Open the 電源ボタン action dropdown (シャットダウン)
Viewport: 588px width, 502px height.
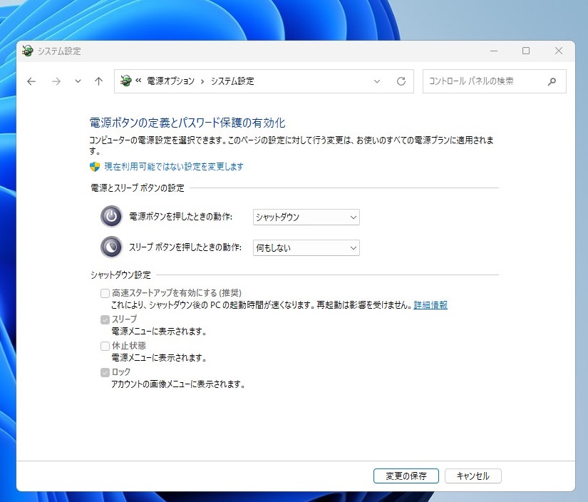click(306, 217)
